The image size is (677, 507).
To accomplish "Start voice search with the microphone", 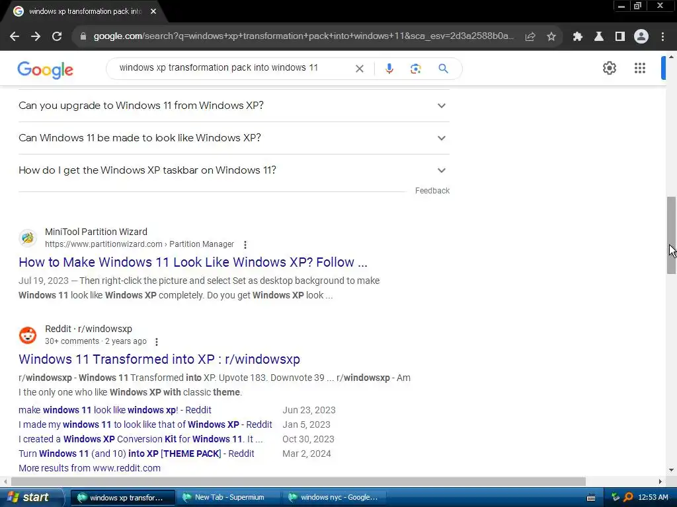I will (389, 69).
